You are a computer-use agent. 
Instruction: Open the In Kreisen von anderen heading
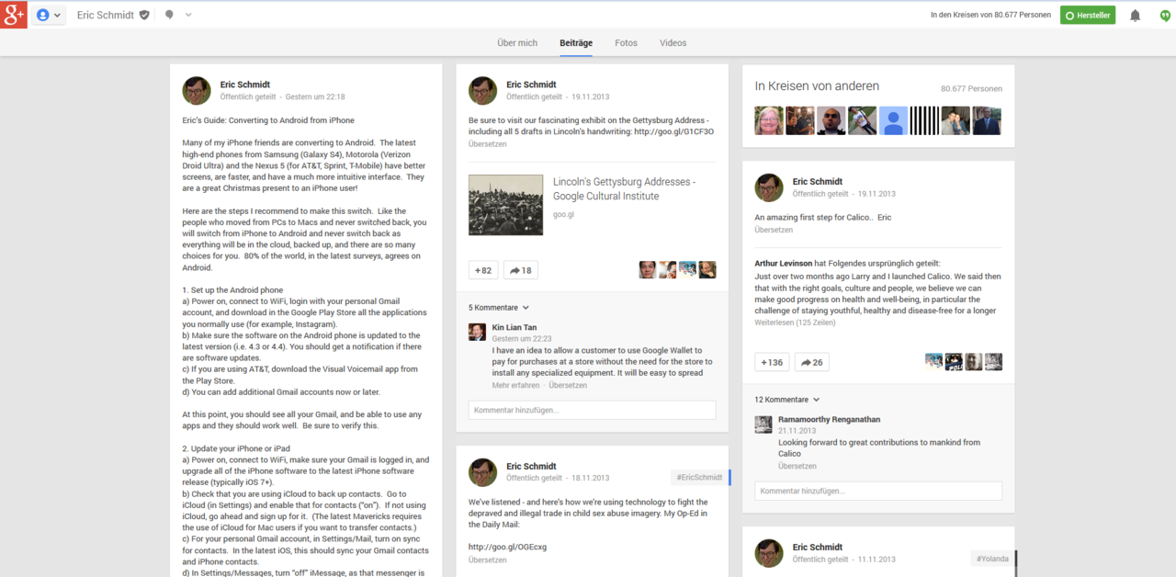coord(817,85)
